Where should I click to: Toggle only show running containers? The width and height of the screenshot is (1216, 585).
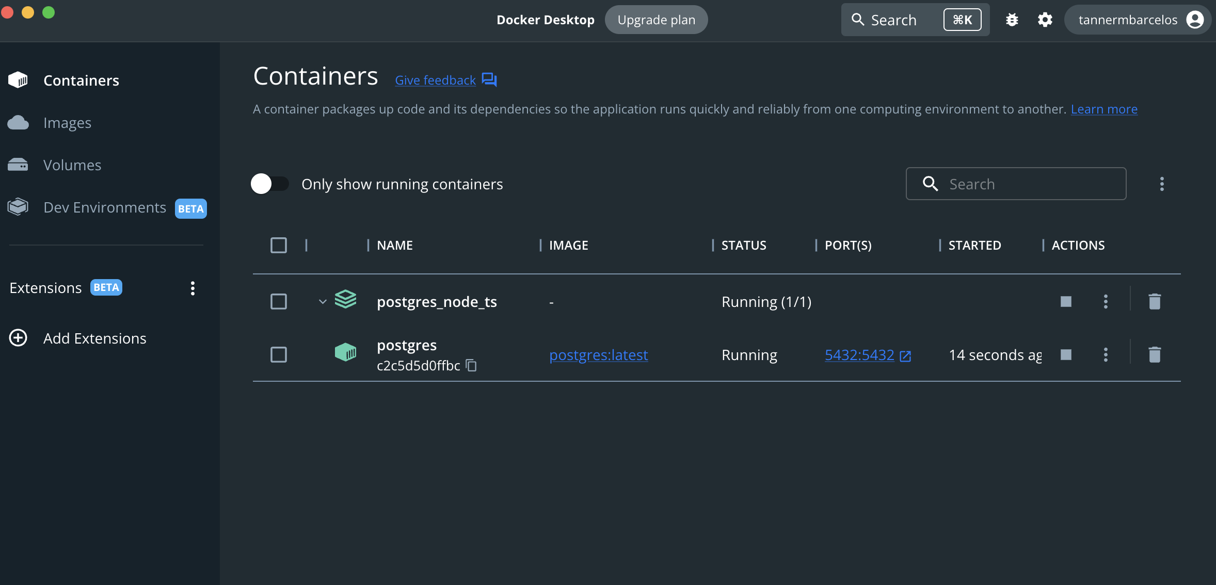(x=269, y=184)
